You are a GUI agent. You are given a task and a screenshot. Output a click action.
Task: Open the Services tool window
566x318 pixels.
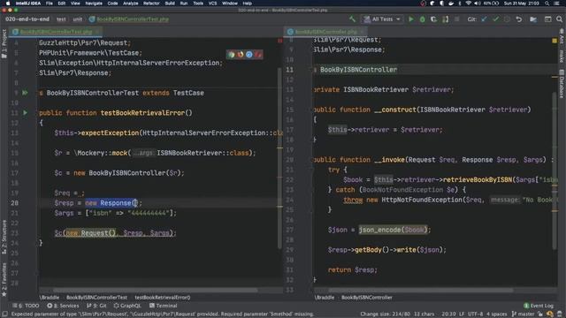[63, 306]
